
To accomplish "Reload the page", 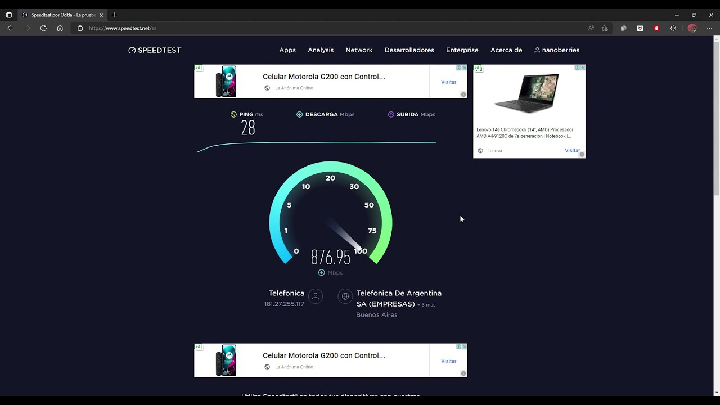I will (x=43, y=28).
